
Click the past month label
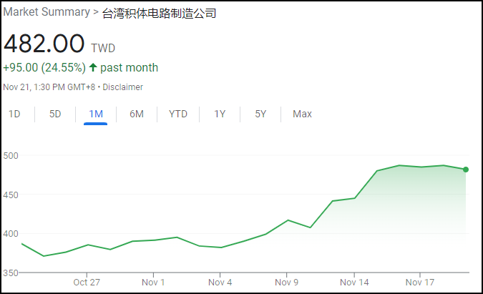129,67
